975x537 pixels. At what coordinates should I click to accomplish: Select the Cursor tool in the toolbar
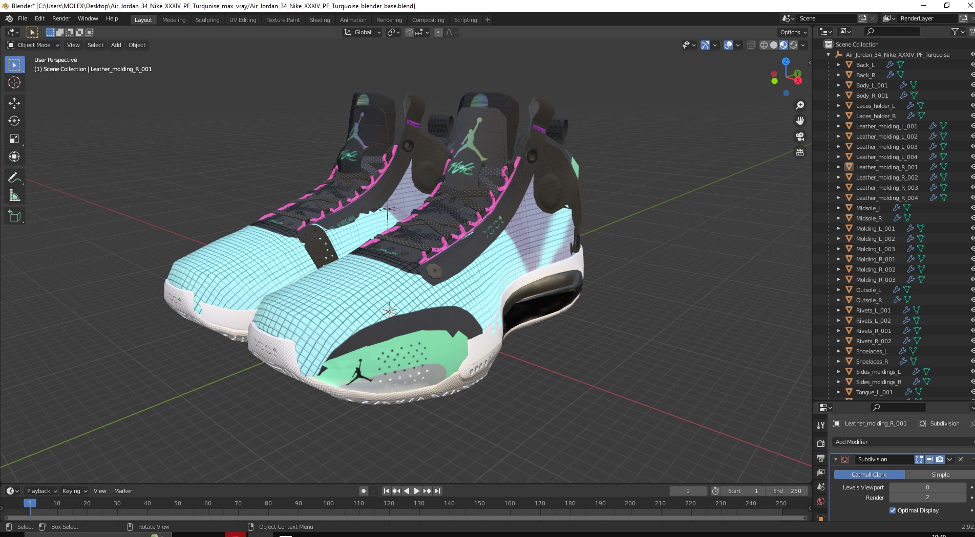(14, 82)
